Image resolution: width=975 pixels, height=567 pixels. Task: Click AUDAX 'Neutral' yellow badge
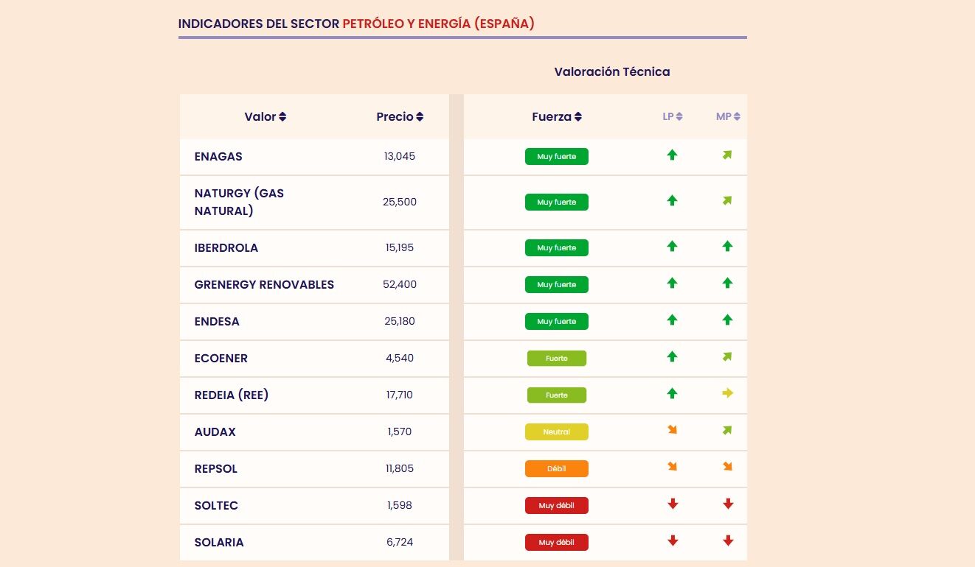coord(556,432)
